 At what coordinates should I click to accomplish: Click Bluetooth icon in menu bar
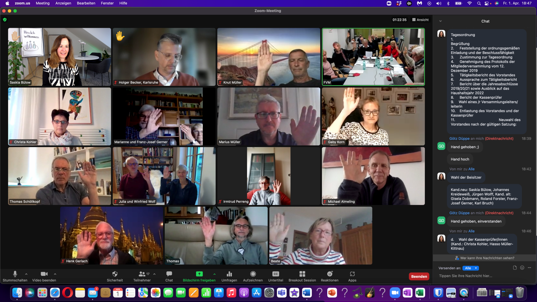pos(448,3)
